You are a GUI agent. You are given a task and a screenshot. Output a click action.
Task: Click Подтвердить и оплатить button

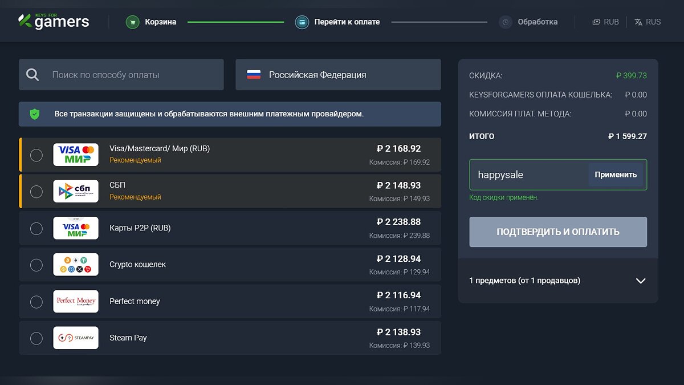coord(558,232)
